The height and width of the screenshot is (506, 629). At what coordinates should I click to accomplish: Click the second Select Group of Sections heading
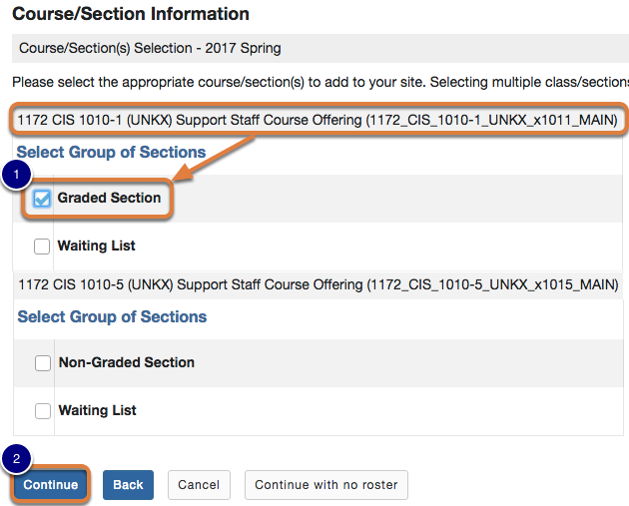[x=112, y=317]
